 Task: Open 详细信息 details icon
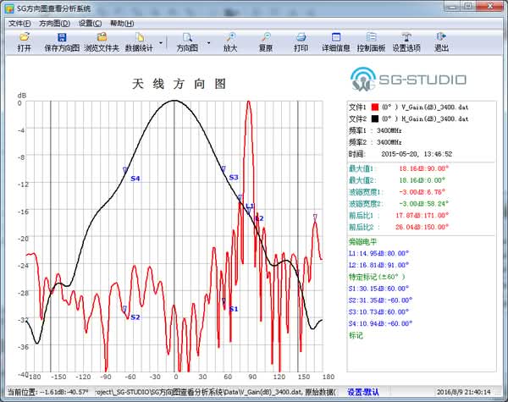point(335,37)
